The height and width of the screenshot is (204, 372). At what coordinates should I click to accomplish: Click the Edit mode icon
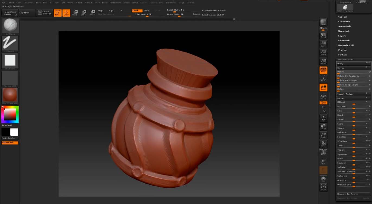click(x=57, y=13)
